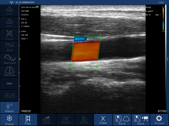
Task: Click the version label V 3.0.1
Action: pos(161,2)
